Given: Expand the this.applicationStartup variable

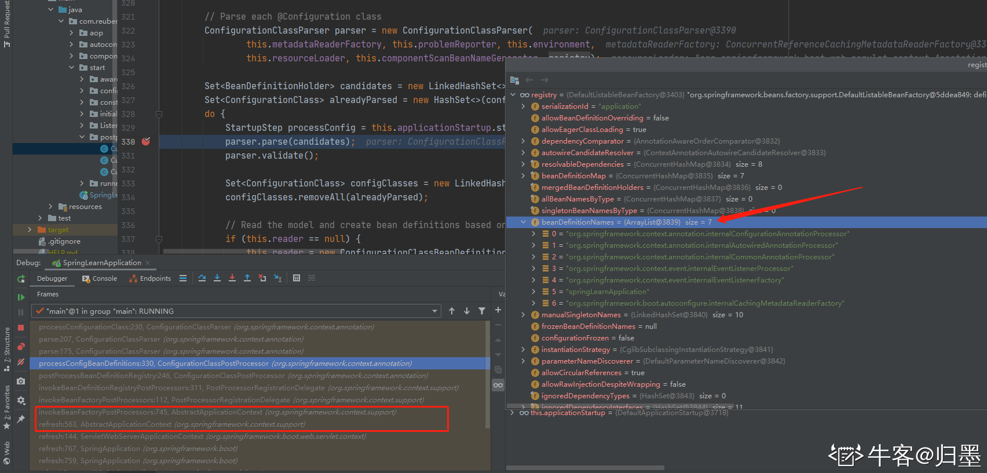Looking at the screenshot, I should tap(512, 413).
